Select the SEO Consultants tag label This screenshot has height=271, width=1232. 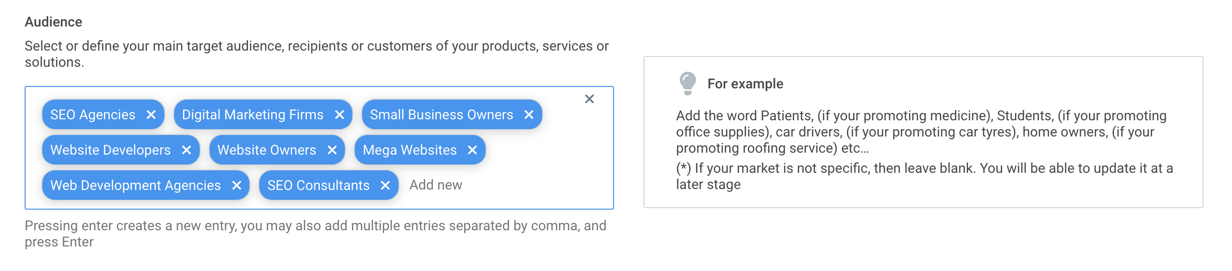pos(318,186)
